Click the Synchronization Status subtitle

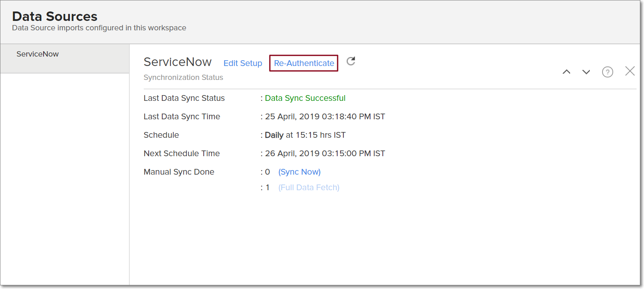tap(184, 77)
